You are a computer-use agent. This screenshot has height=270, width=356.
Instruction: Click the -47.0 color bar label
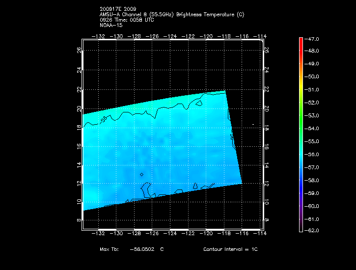coord(313,38)
